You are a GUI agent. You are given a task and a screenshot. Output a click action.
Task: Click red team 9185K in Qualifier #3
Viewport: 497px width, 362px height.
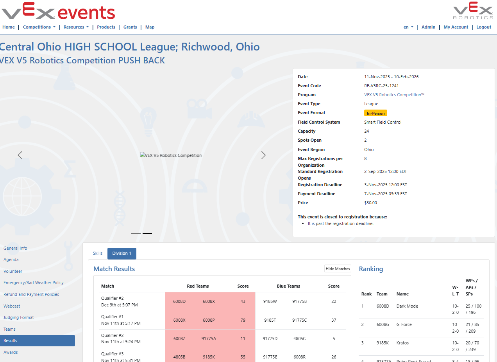pyautogui.click(x=209, y=357)
